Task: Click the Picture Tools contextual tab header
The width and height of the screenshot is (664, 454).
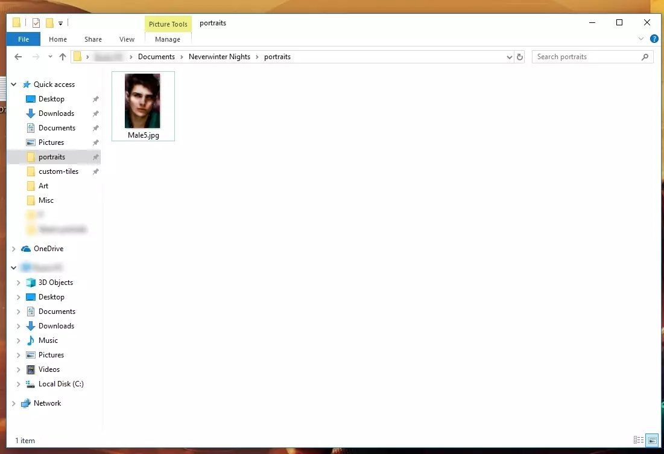Action: [168, 24]
